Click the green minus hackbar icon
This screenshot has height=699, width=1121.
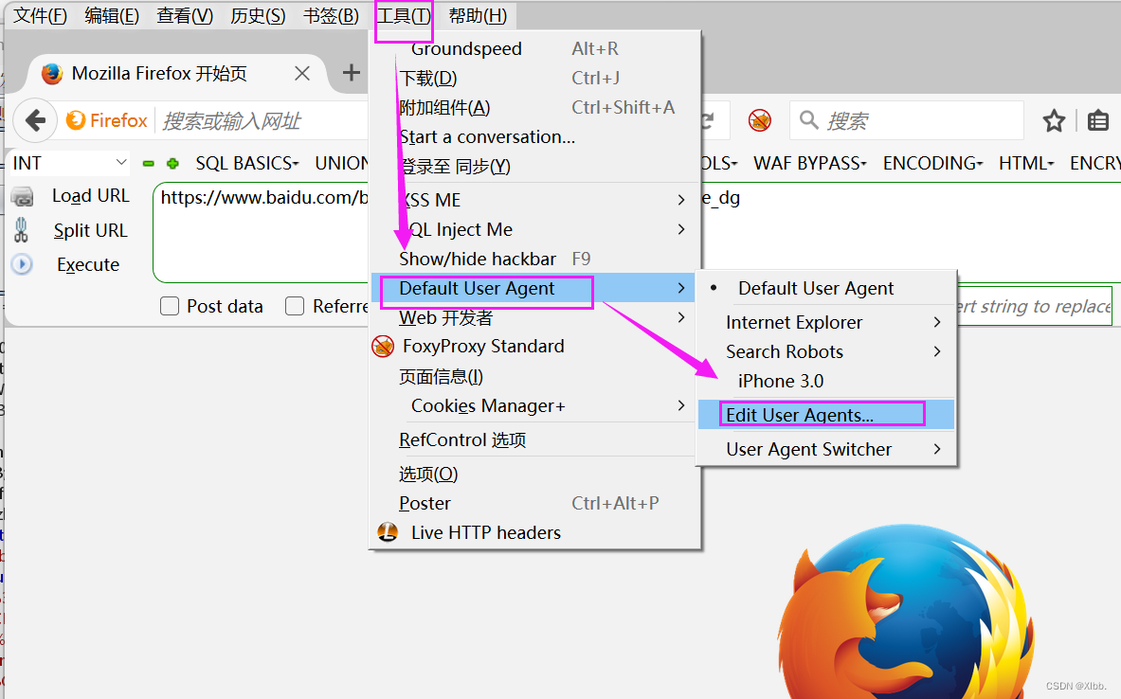pyautogui.click(x=148, y=164)
